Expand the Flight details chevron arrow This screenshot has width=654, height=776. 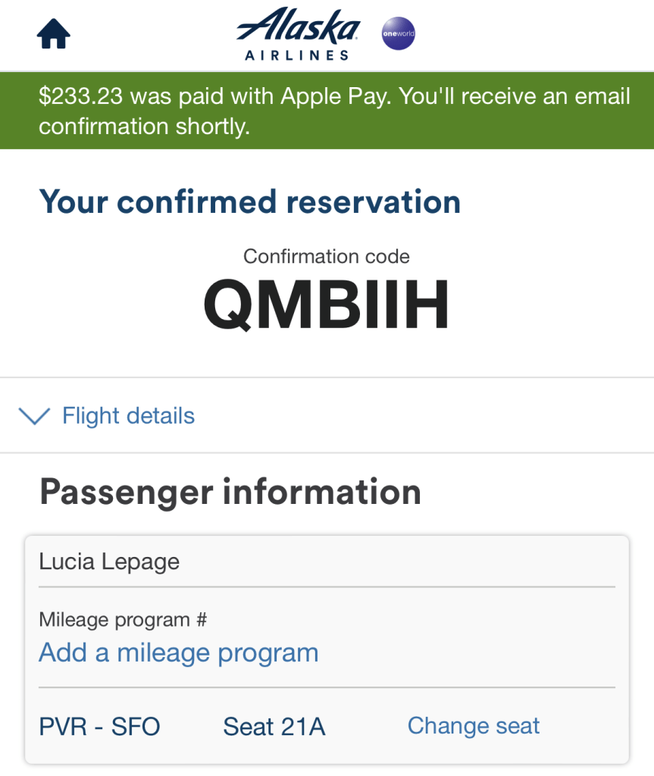coord(34,415)
